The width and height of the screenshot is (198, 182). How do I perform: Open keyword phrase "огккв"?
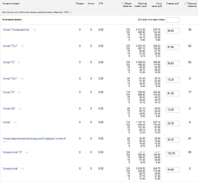7,122
